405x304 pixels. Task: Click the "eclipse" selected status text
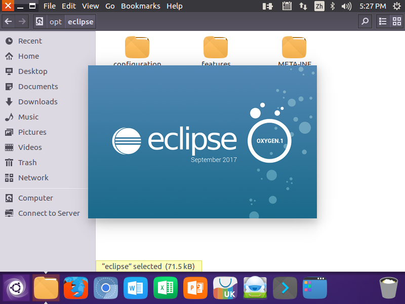click(148, 267)
